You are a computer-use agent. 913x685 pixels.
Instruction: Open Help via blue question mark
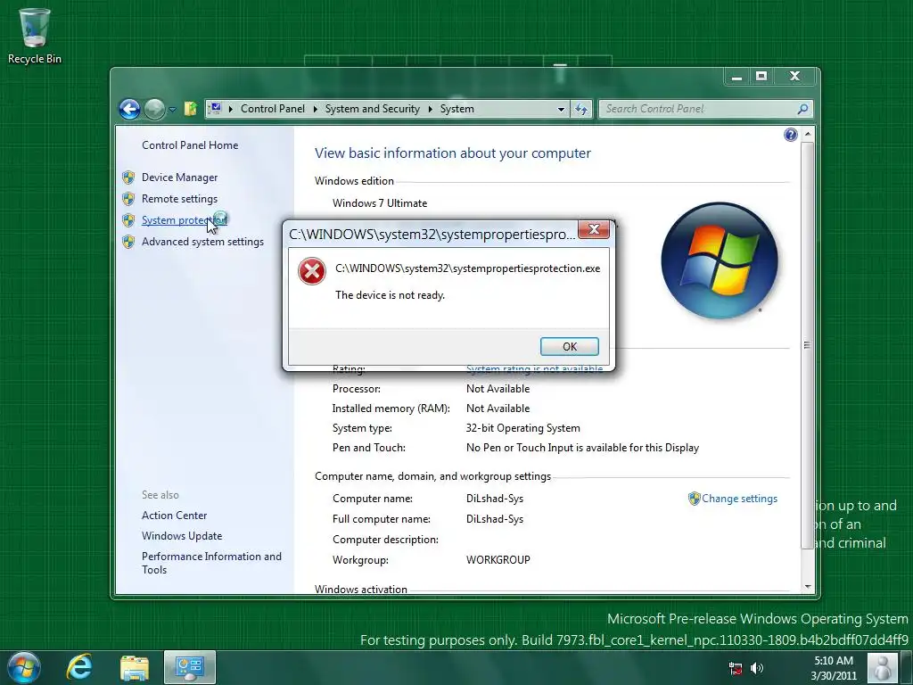pos(790,136)
